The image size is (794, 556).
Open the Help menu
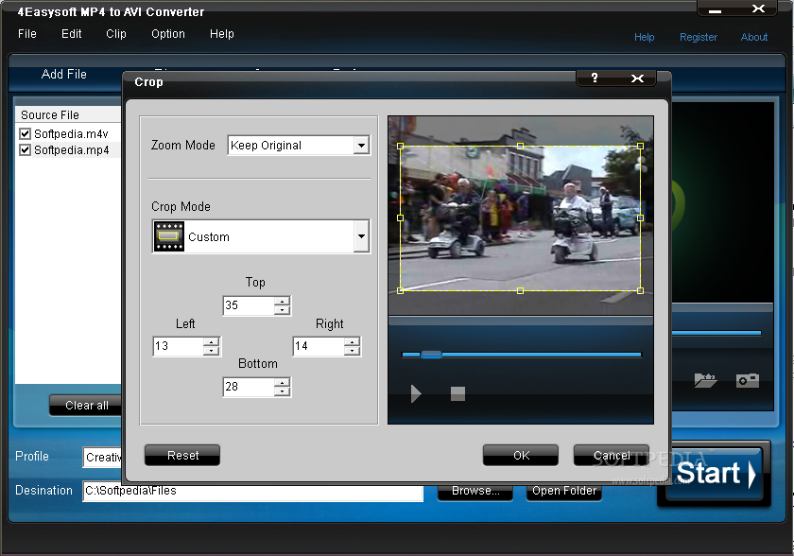coord(222,34)
